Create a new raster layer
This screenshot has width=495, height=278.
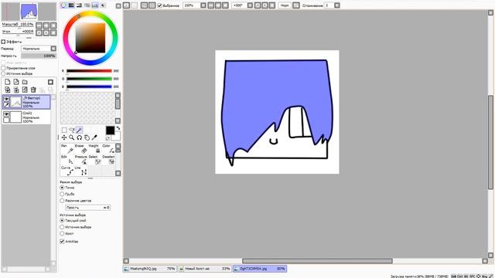click(7, 82)
